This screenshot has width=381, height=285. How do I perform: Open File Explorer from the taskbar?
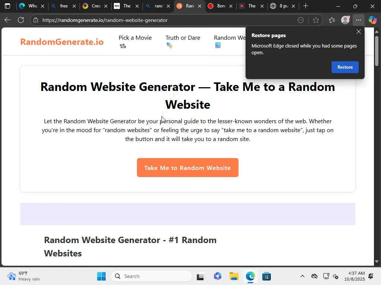pyautogui.click(x=234, y=276)
